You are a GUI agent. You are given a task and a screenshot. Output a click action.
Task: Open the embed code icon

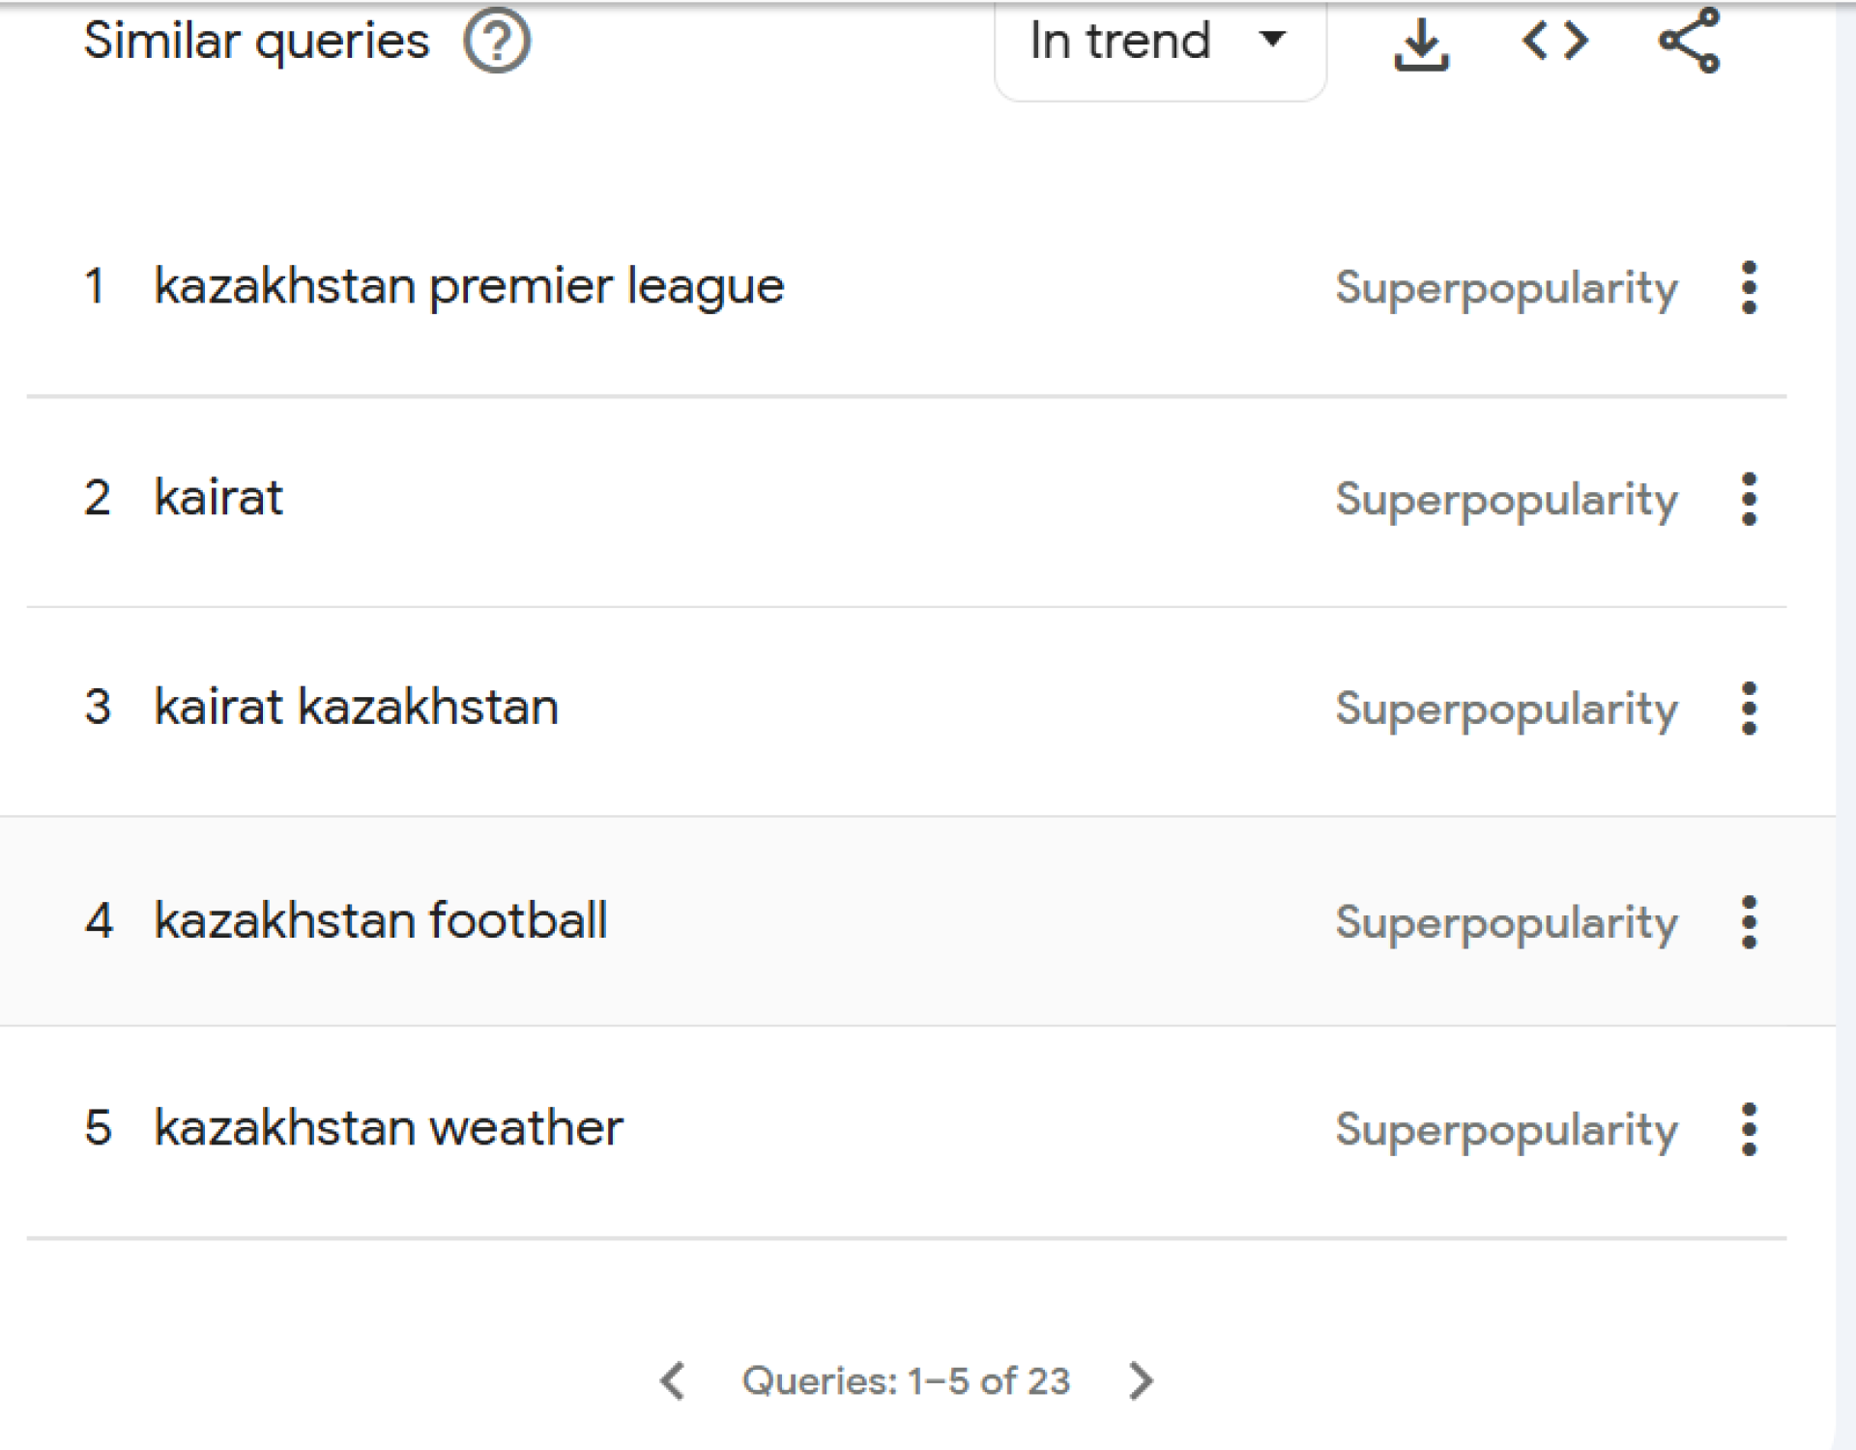coord(1554,42)
